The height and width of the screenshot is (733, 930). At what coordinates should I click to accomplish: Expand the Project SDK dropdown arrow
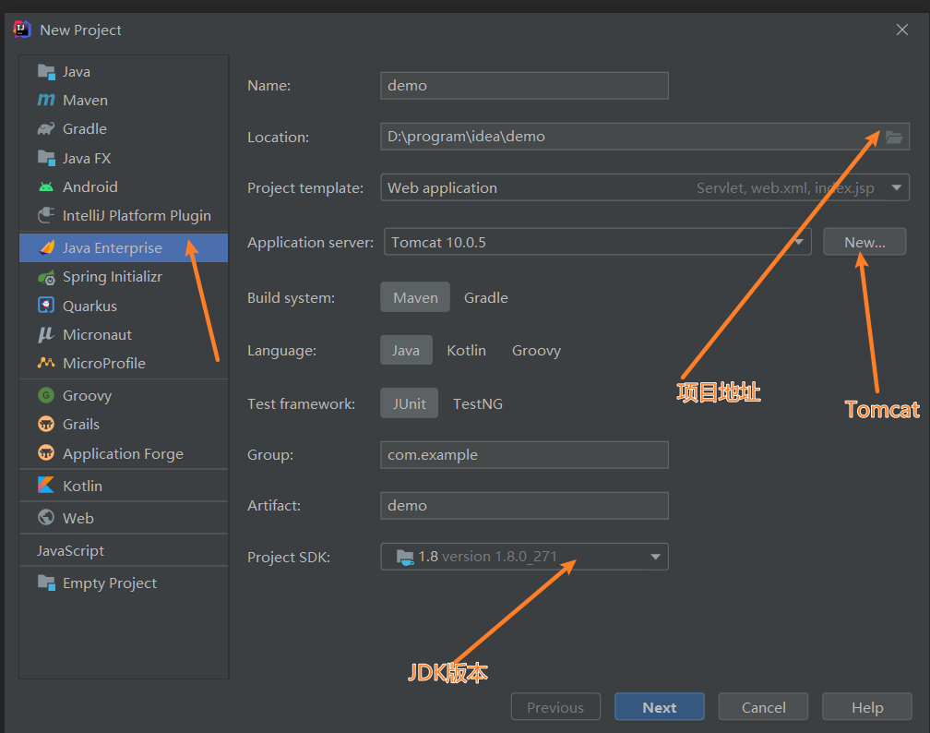(x=655, y=557)
